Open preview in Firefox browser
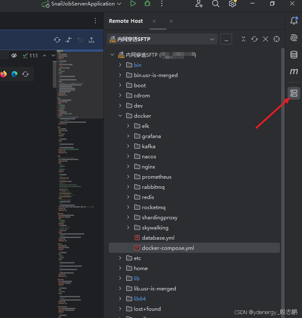The image size is (302, 318). (x=4, y=74)
